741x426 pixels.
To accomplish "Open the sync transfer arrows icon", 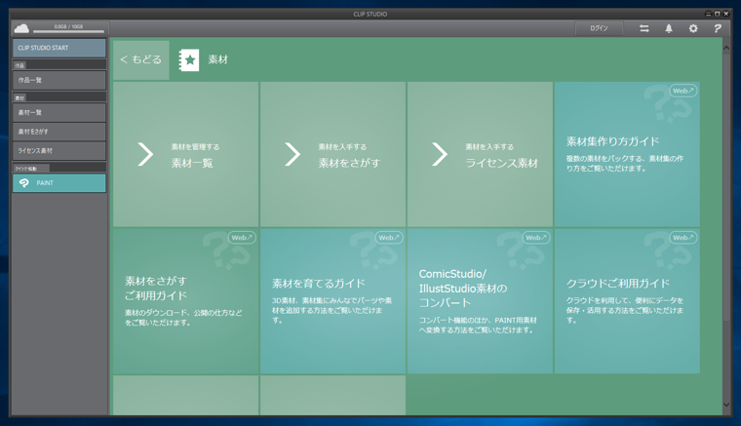I will [644, 28].
